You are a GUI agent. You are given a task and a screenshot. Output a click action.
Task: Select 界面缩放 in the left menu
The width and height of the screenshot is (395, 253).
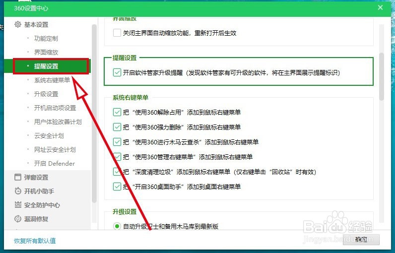[x=46, y=53]
